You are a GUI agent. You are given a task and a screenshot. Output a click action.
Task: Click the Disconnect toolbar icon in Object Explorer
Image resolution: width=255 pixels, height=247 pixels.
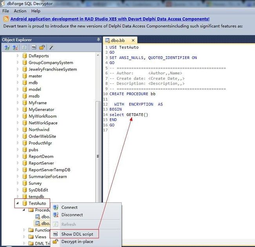coord(15,48)
